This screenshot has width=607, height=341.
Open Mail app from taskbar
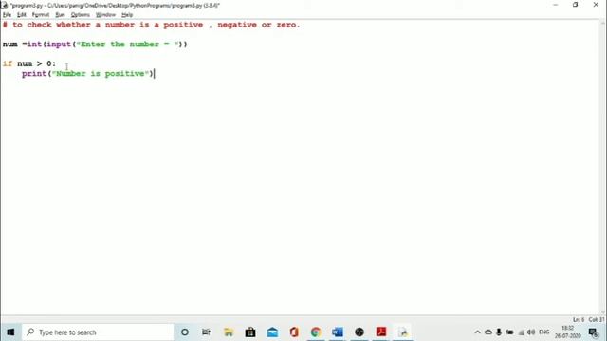tap(272, 332)
